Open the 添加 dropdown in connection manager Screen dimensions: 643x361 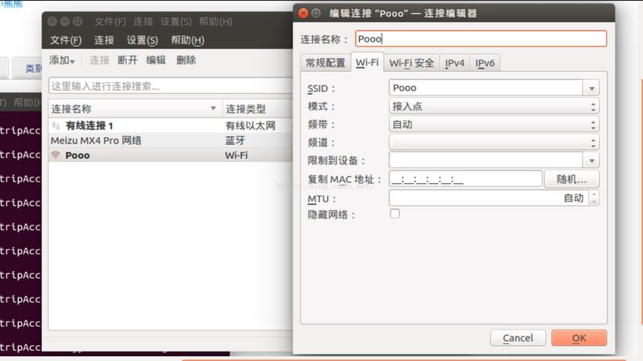pyautogui.click(x=62, y=60)
